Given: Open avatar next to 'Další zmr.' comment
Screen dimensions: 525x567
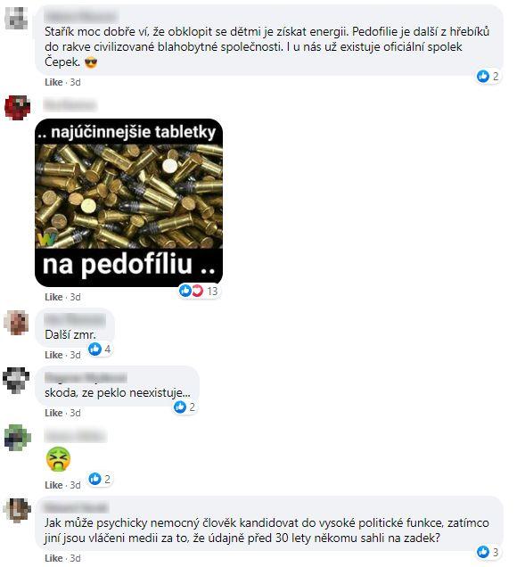Looking at the screenshot, I should click(x=17, y=322).
